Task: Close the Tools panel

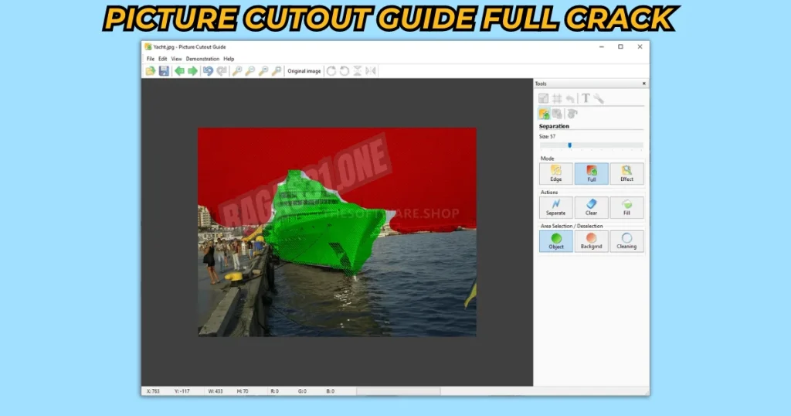Action: coord(643,84)
